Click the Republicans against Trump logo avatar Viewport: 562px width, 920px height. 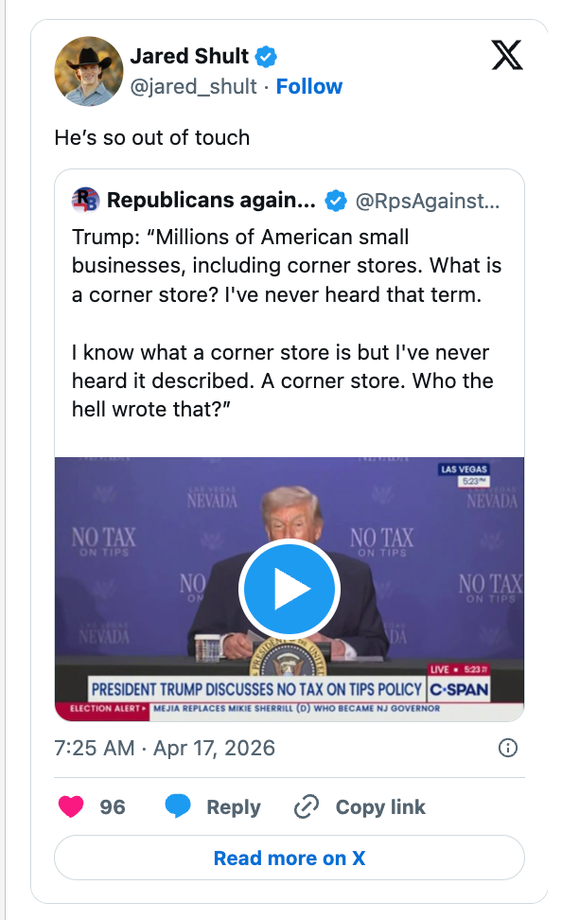(x=83, y=200)
